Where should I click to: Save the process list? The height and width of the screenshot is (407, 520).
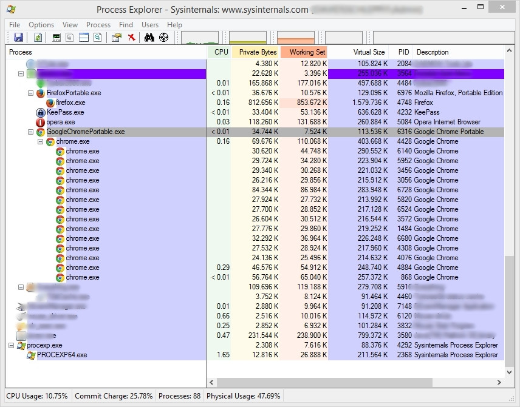click(19, 37)
